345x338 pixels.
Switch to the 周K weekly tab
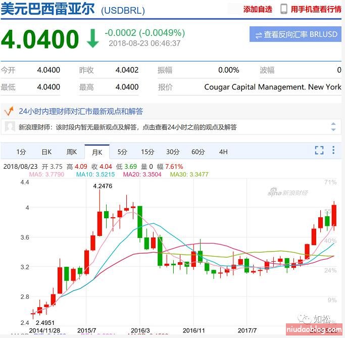71,152
